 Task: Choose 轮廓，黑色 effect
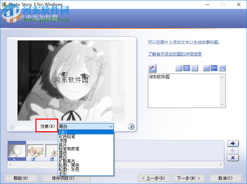pyautogui.click(x=86, y=165)
